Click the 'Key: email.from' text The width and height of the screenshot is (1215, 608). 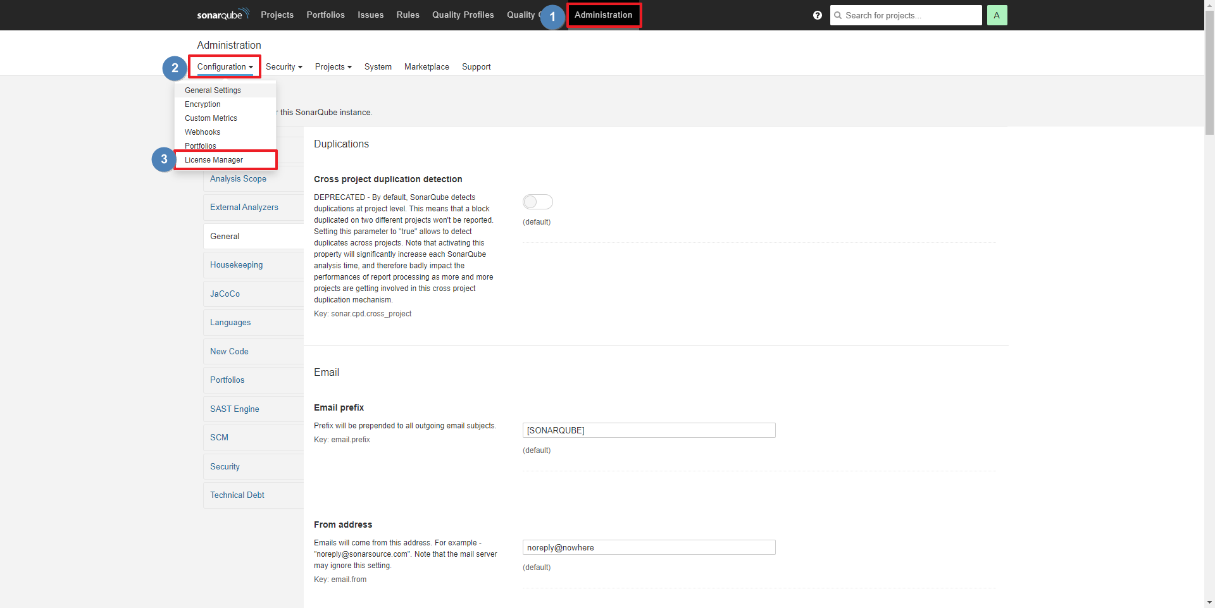click(340, 580)
